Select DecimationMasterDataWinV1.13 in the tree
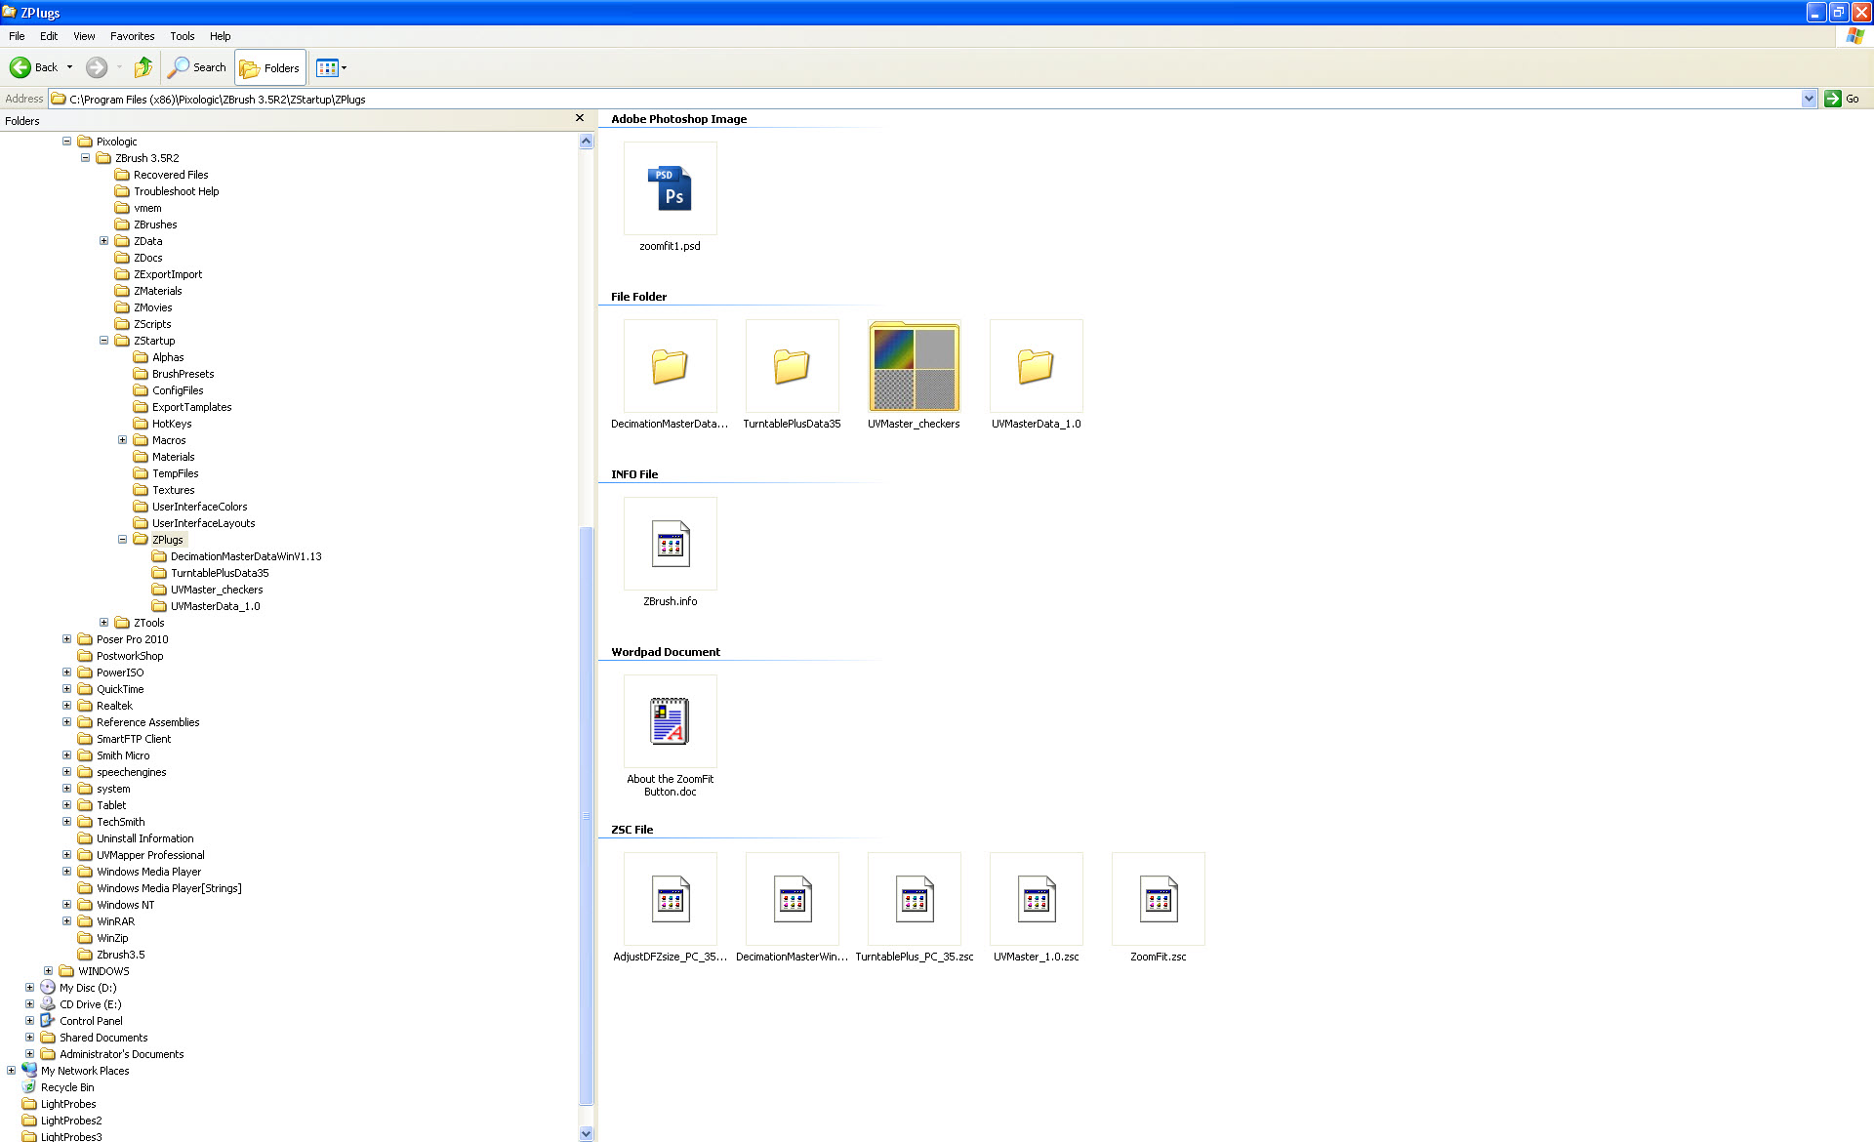The image size is (1874, 1142). [x=246, y=556]
